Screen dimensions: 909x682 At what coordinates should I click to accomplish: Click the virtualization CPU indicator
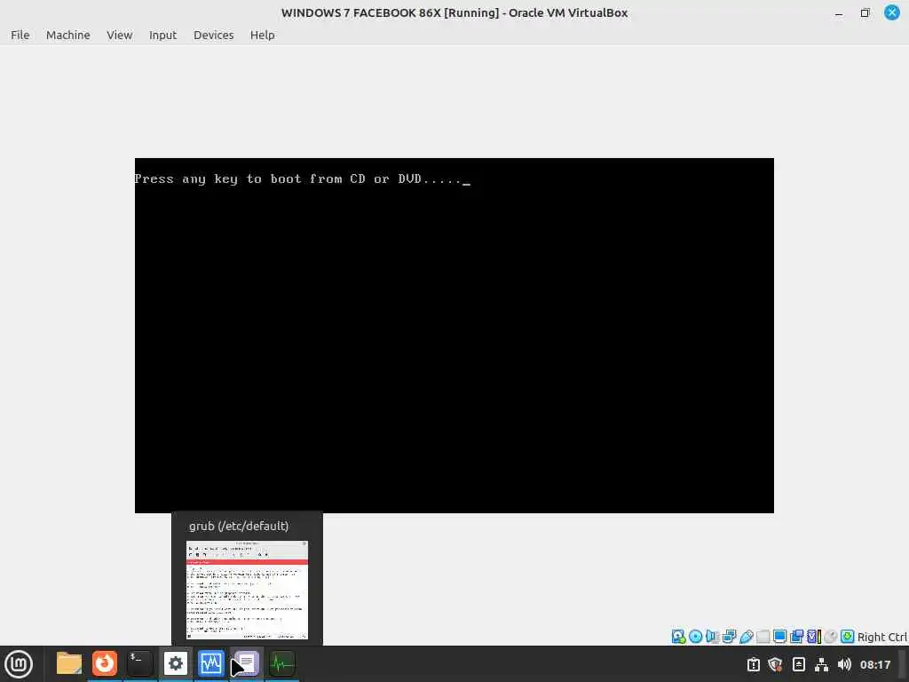tap(814, 636)
